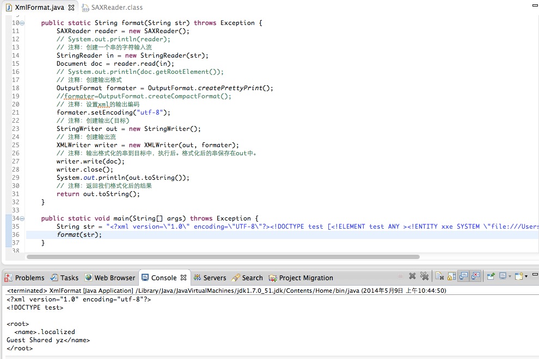Remove all terminated launches double-X icon
Image resolution: width=539 pixels, height=359 pixels.
(x=425, y=276)
